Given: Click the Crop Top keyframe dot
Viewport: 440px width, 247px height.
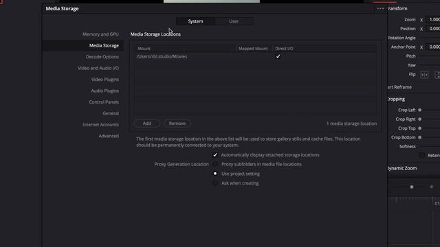Looking at the screenshot, I should pos(419,128).
